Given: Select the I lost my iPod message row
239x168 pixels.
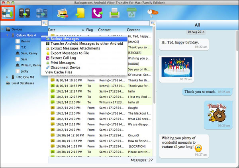Looking at the screenshot, I should pos(100,97).
